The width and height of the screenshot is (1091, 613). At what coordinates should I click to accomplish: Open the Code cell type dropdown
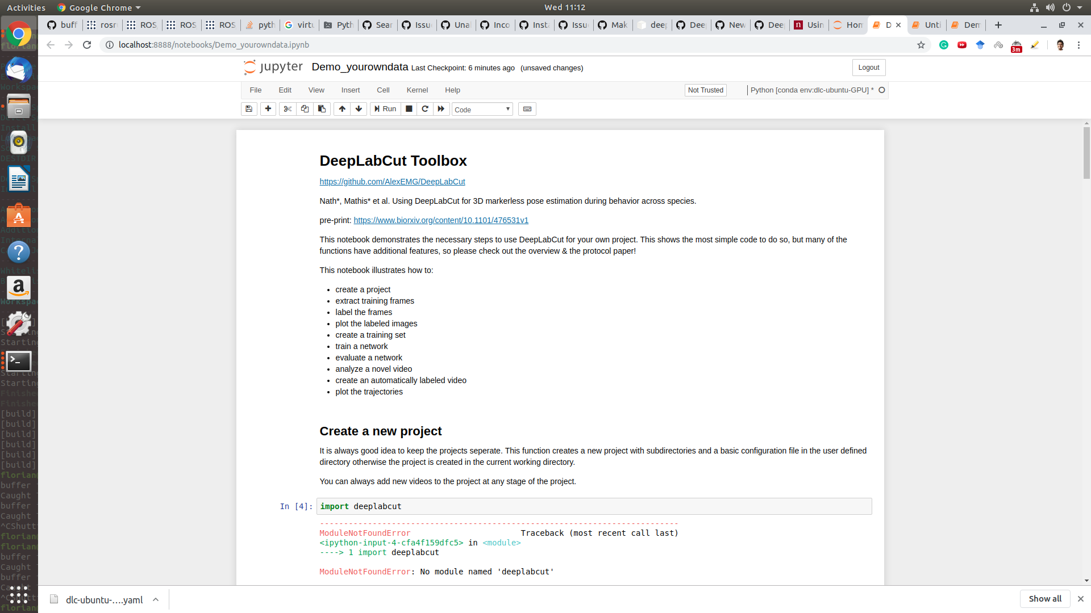coord(481,109)
